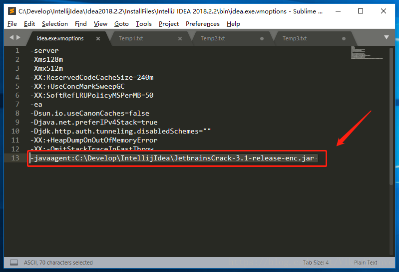Click the -javaagent JetbrainsCrack line
Viewport: 399px width, 272px height.
coord(172,158)
